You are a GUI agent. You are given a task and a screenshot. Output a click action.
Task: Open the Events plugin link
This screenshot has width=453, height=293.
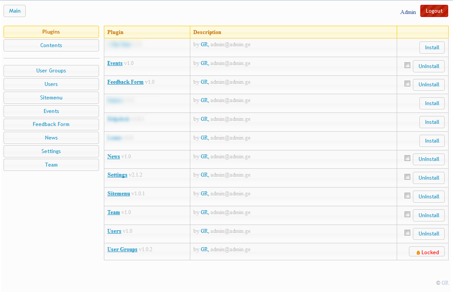pyautogui.click(x=115, y=63)
